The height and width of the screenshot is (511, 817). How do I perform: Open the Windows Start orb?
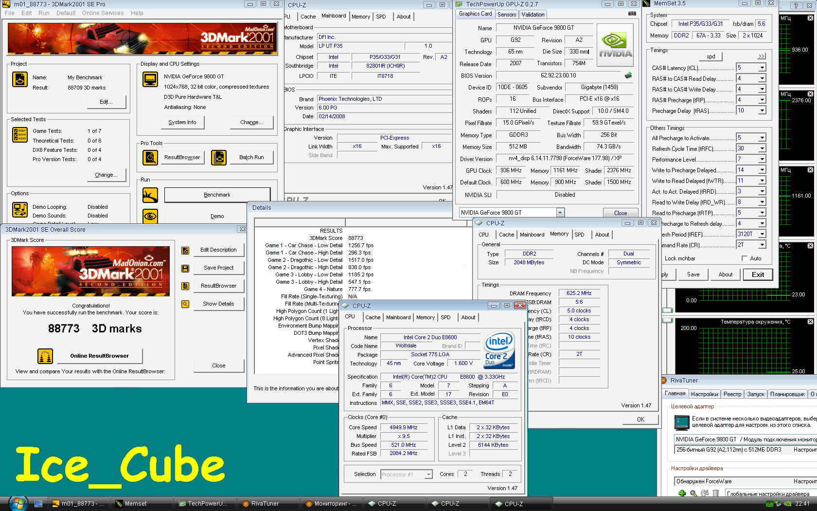tap(17, 503)
